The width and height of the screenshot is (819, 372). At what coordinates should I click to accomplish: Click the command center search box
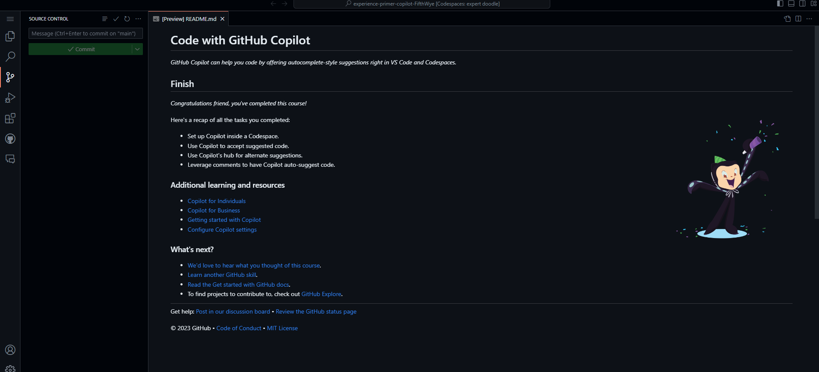tap(422, 4)
